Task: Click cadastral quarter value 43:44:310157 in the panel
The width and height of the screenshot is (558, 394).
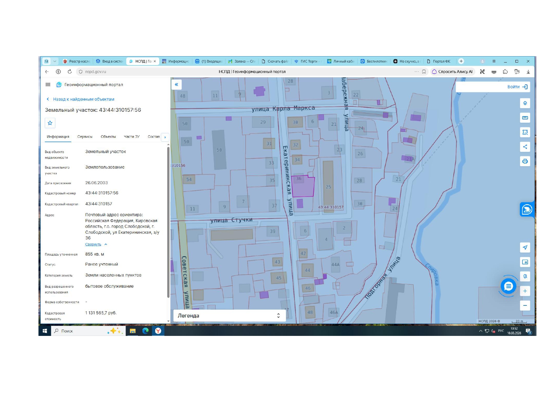Action: 99,204
